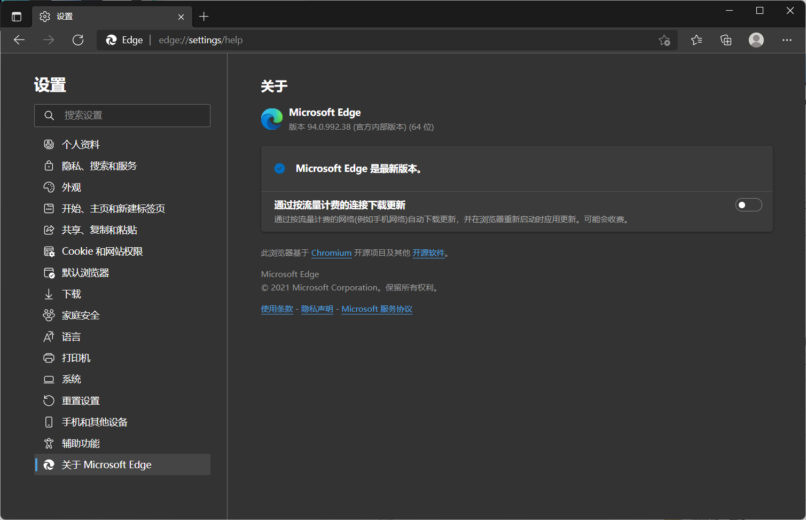Click the 手机和其他设备 phone icon
The image size is (806, 520).
(49, 422)
